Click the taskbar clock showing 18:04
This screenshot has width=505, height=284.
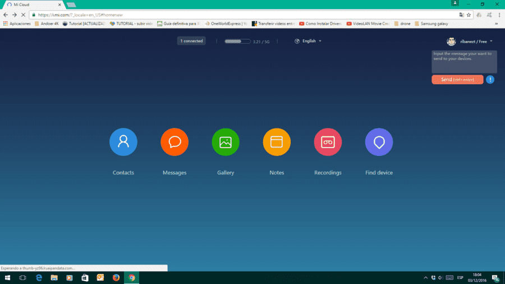[x=477, y=278]
